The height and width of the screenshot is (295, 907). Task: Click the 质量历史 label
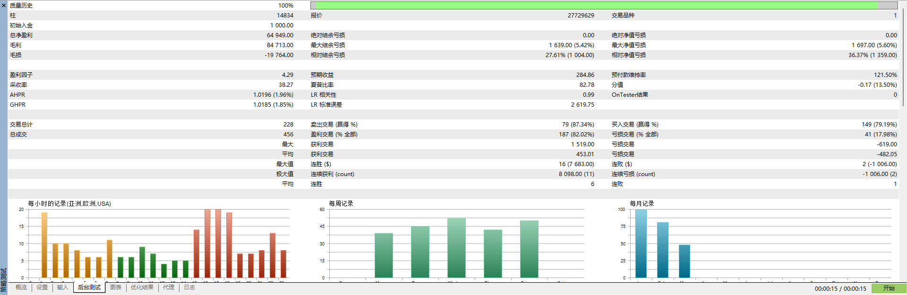click(x=21, y=6)
